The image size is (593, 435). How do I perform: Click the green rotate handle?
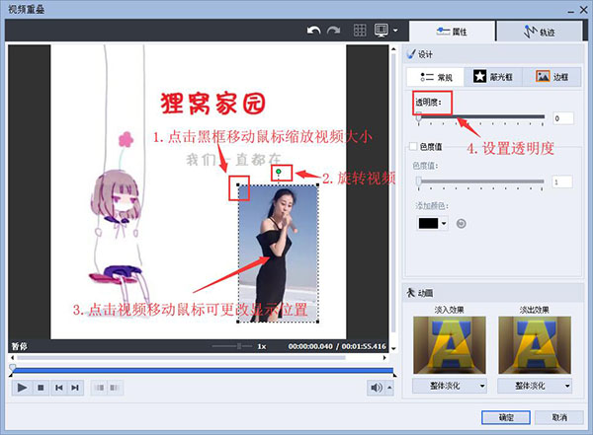click(x=279, y=172)
